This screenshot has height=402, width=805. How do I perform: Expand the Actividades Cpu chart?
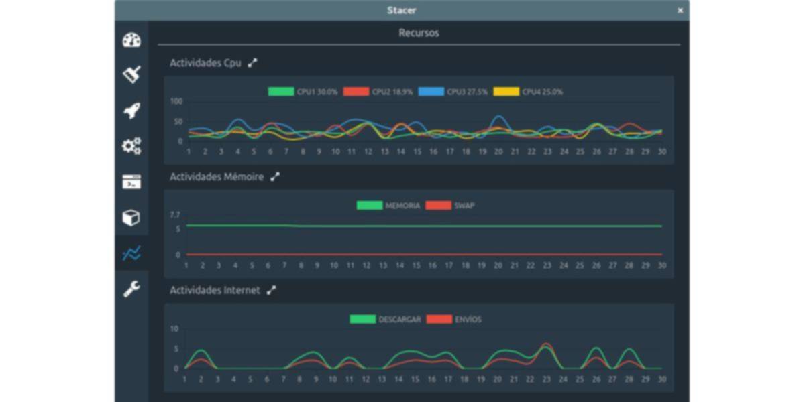pos(252,63)
